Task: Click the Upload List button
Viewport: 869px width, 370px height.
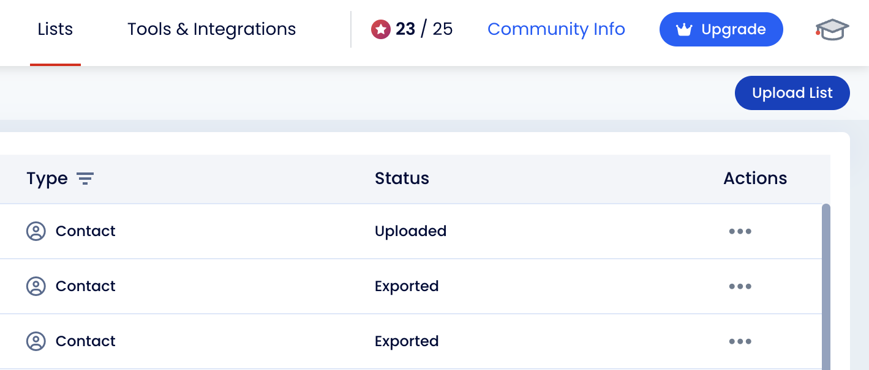Action: (x=792, y=92)
